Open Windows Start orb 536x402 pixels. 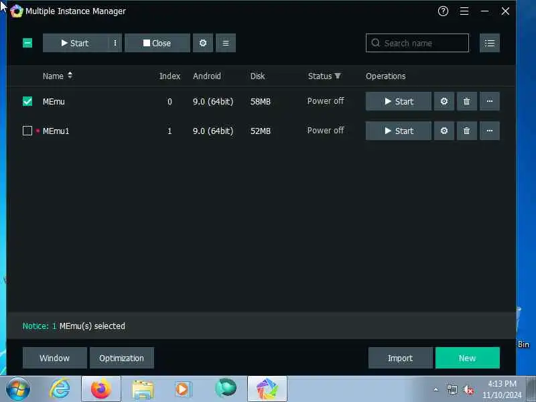(x=18, y=389)
